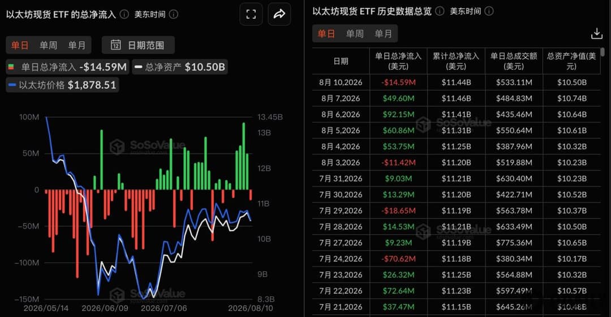Click the 8月 10,2026 date cell

click(x=341, y=82)
